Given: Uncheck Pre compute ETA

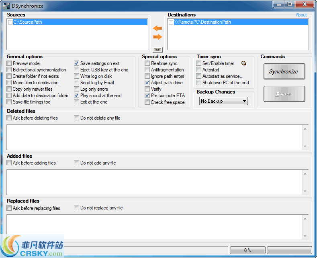Looking at the screenshot, I should [x=147, y=95].
